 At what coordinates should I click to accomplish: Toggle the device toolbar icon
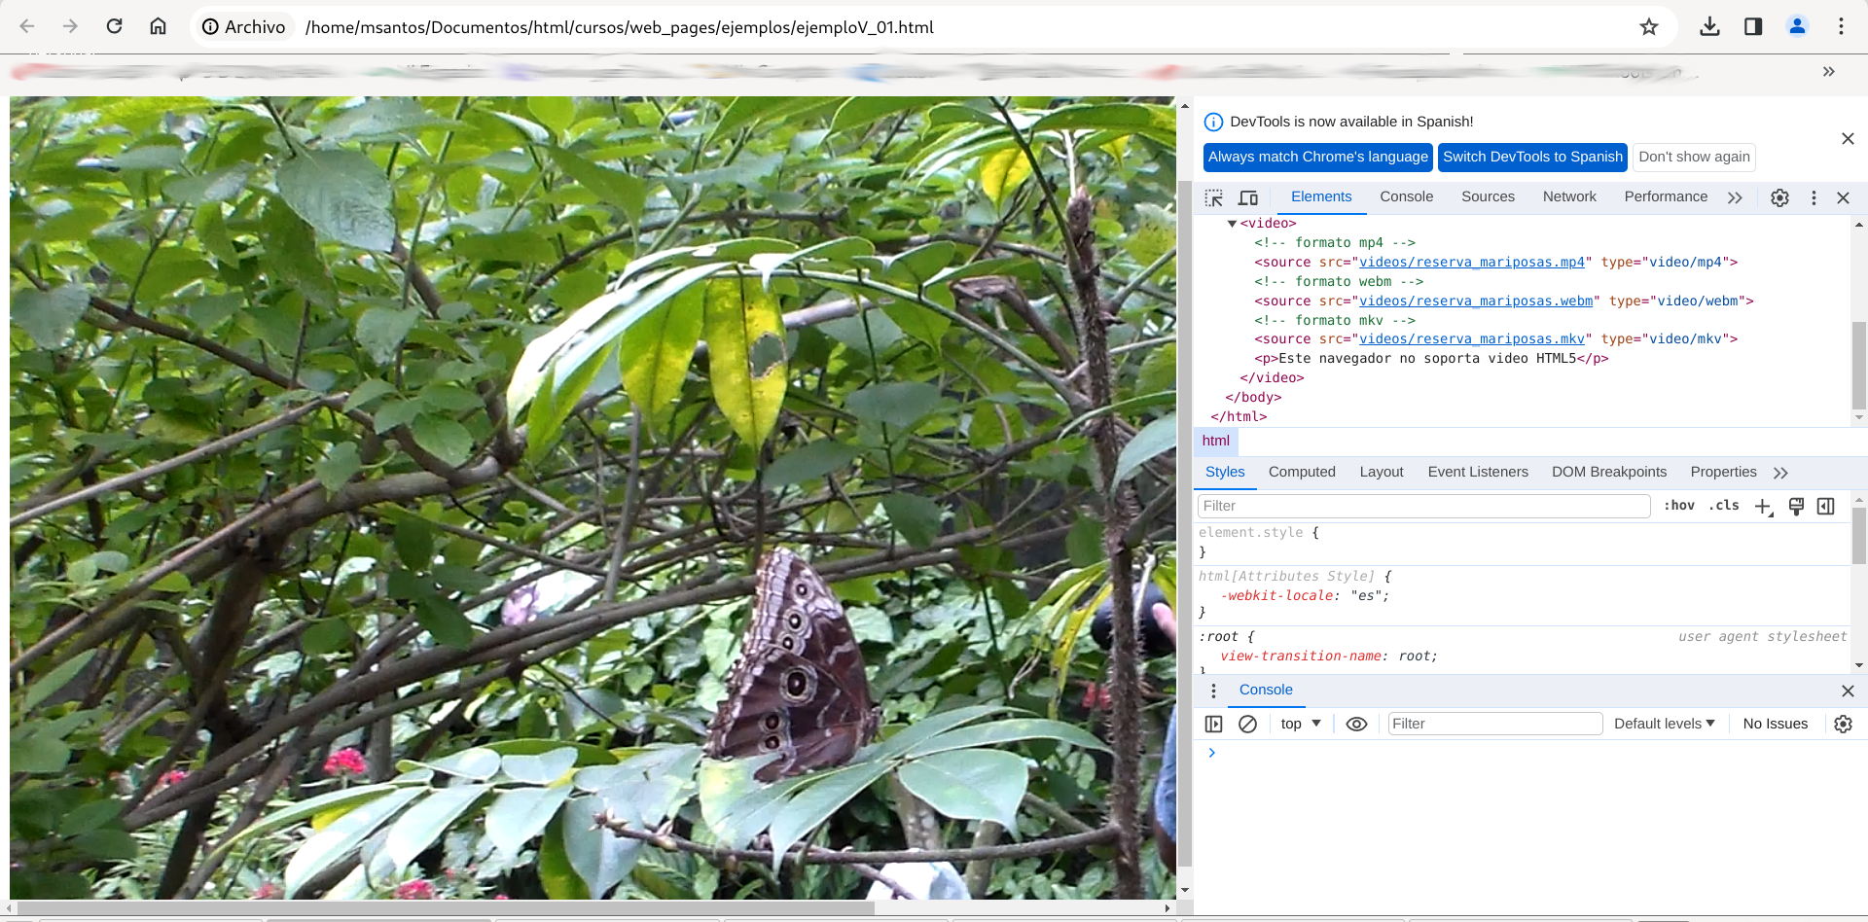click(1248, 197)
